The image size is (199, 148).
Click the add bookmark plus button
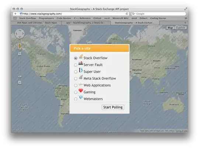coord(15,14)
